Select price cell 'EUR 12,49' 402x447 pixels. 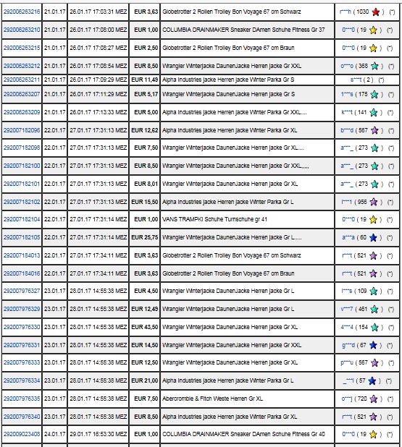[x=144, y=309]
